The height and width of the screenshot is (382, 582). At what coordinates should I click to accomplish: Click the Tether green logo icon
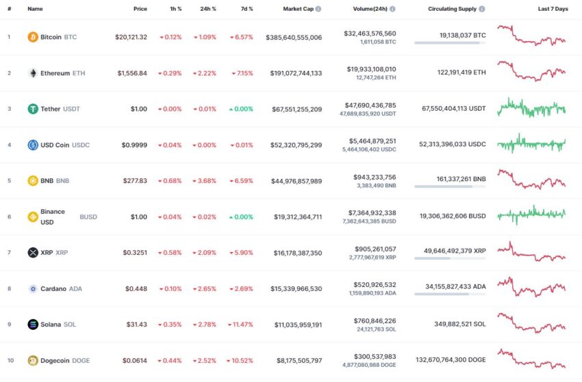(x=33, y=109)
